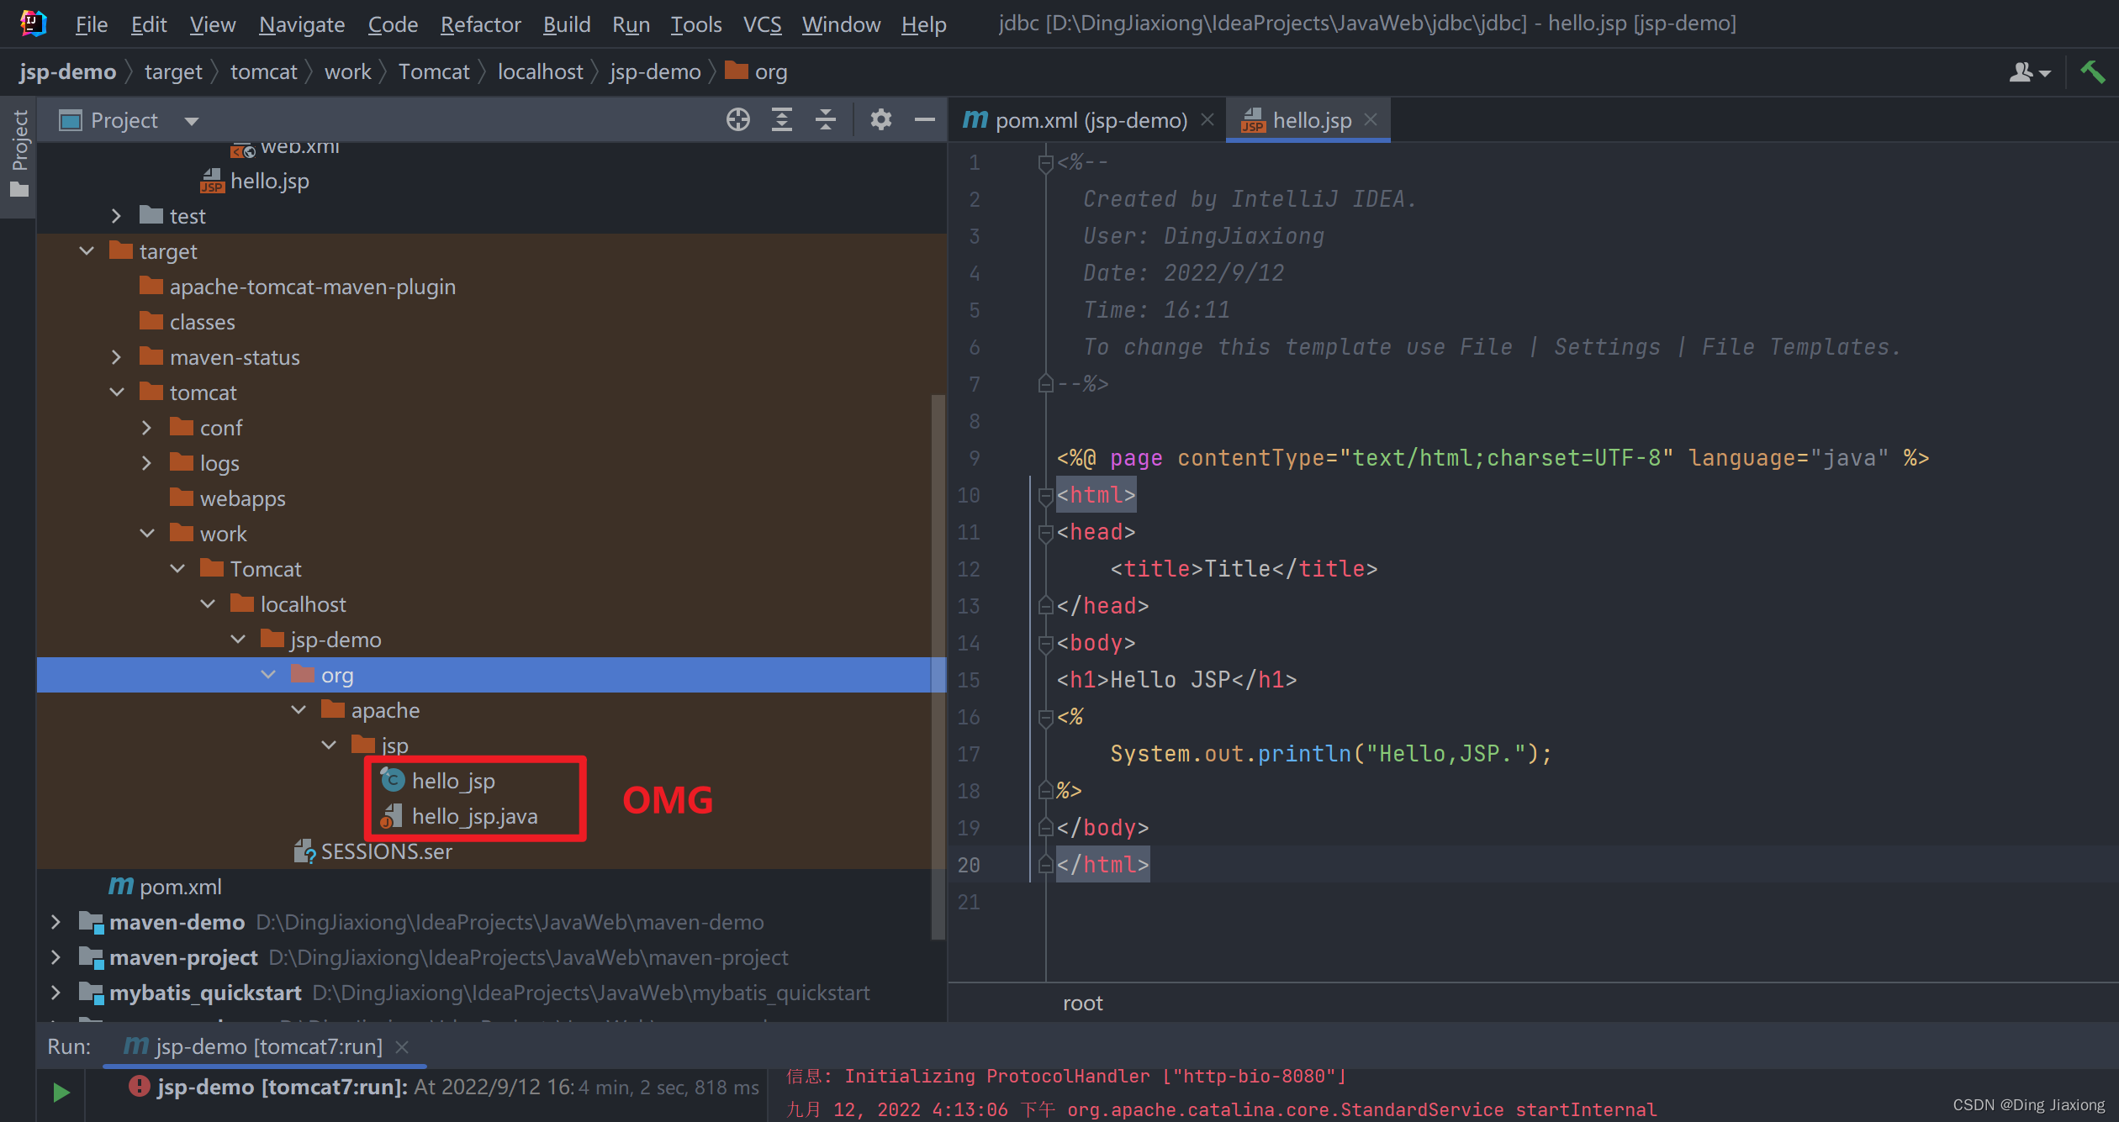Screen dimensions: 2119x1122
Task: Select hello_jsp.java file
Action: click(x=459, y=816)
